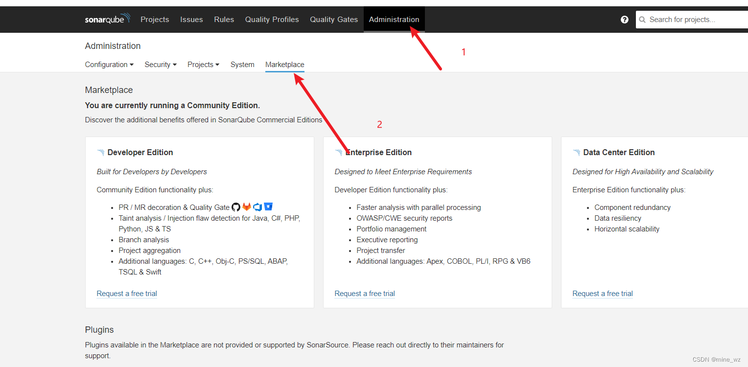The image size is (748, 367).
Task: Click 'Designed for High Availability and Scalability'
Action: [643, 172]
